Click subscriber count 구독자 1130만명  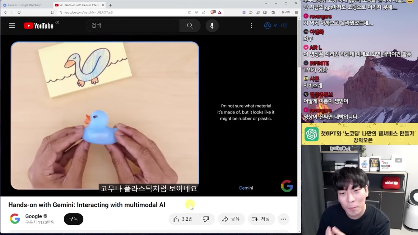point(40,222)
